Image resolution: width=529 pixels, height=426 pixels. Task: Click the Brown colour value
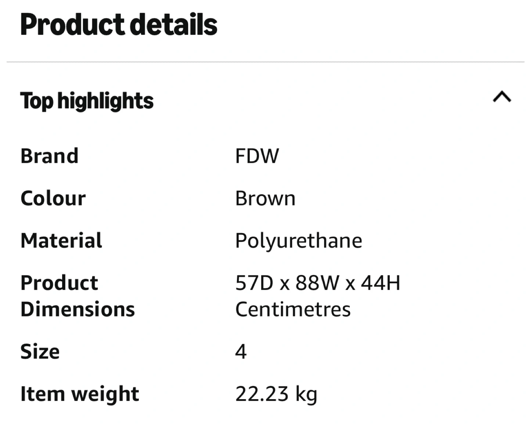click(265, 198)
